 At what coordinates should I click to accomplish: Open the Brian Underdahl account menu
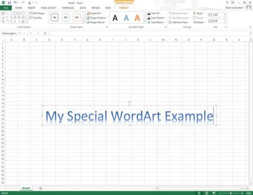tap(235, 8)
